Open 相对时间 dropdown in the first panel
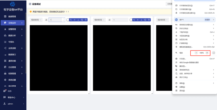 (36, 20)
